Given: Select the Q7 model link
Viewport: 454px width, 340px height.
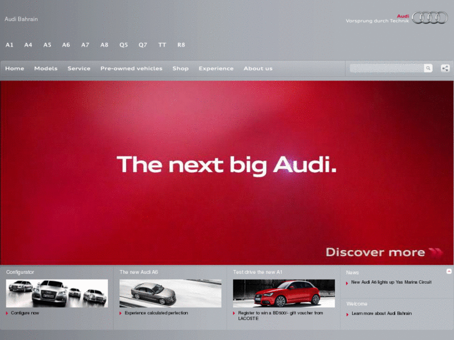Looking at the screenshot, I should 143,45.
